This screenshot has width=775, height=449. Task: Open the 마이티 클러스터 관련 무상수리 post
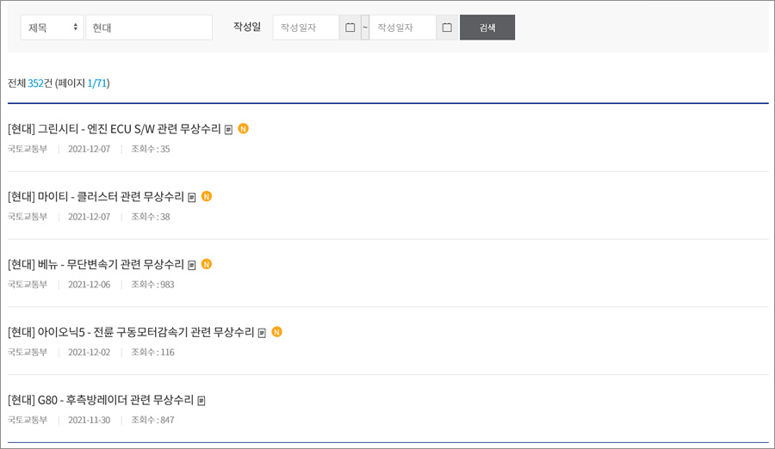(x=96, y=197)
